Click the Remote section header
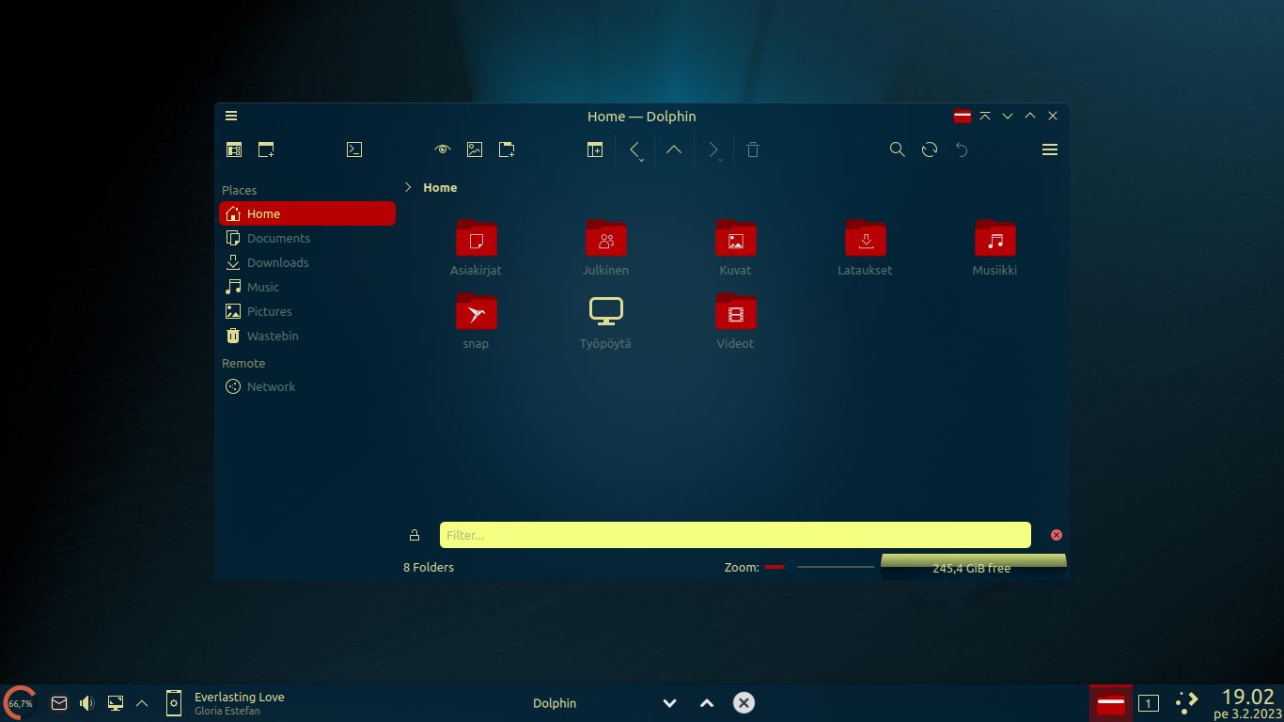 coord(243,363)
